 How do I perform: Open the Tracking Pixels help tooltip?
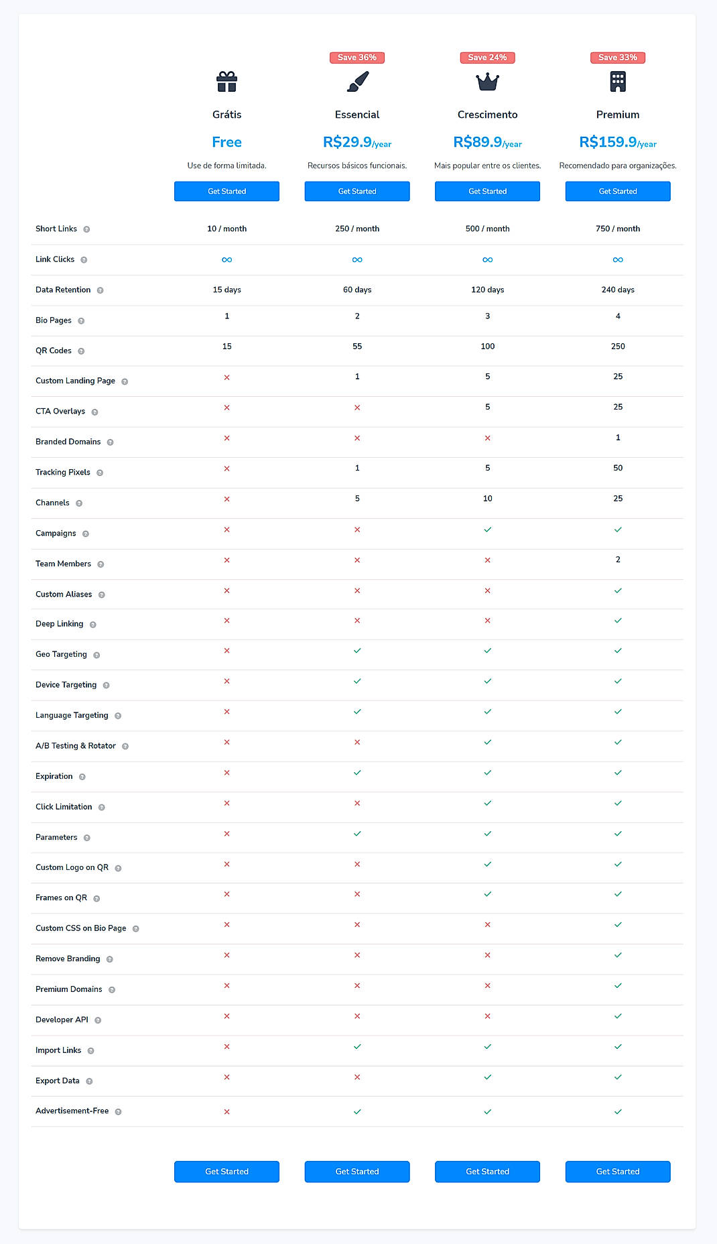point(100,473)
